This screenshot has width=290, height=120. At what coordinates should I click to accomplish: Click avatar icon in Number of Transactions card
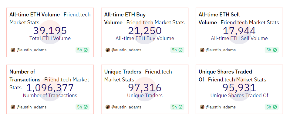13,107
